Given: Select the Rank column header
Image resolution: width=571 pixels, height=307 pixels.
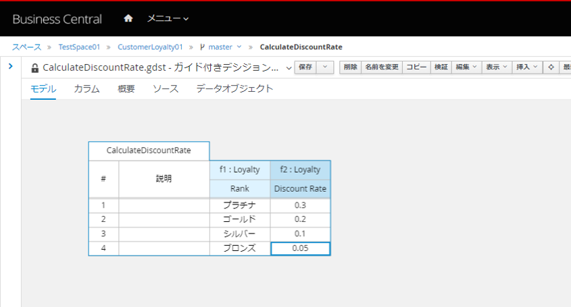Looking at the screenshot, I should pos(240,189).
